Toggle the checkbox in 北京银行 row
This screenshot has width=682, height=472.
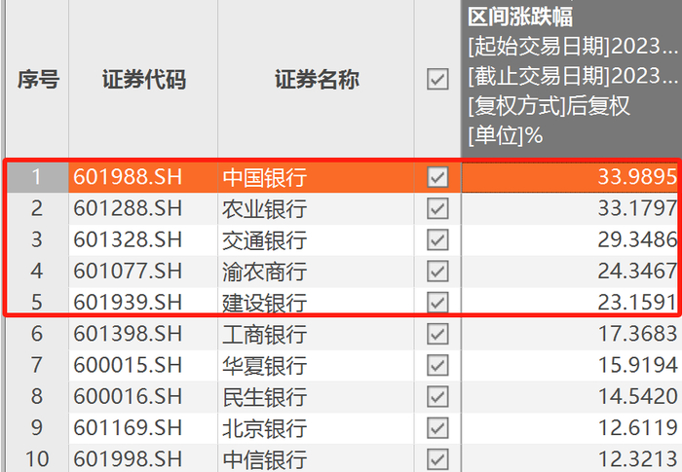click(437, 427)
